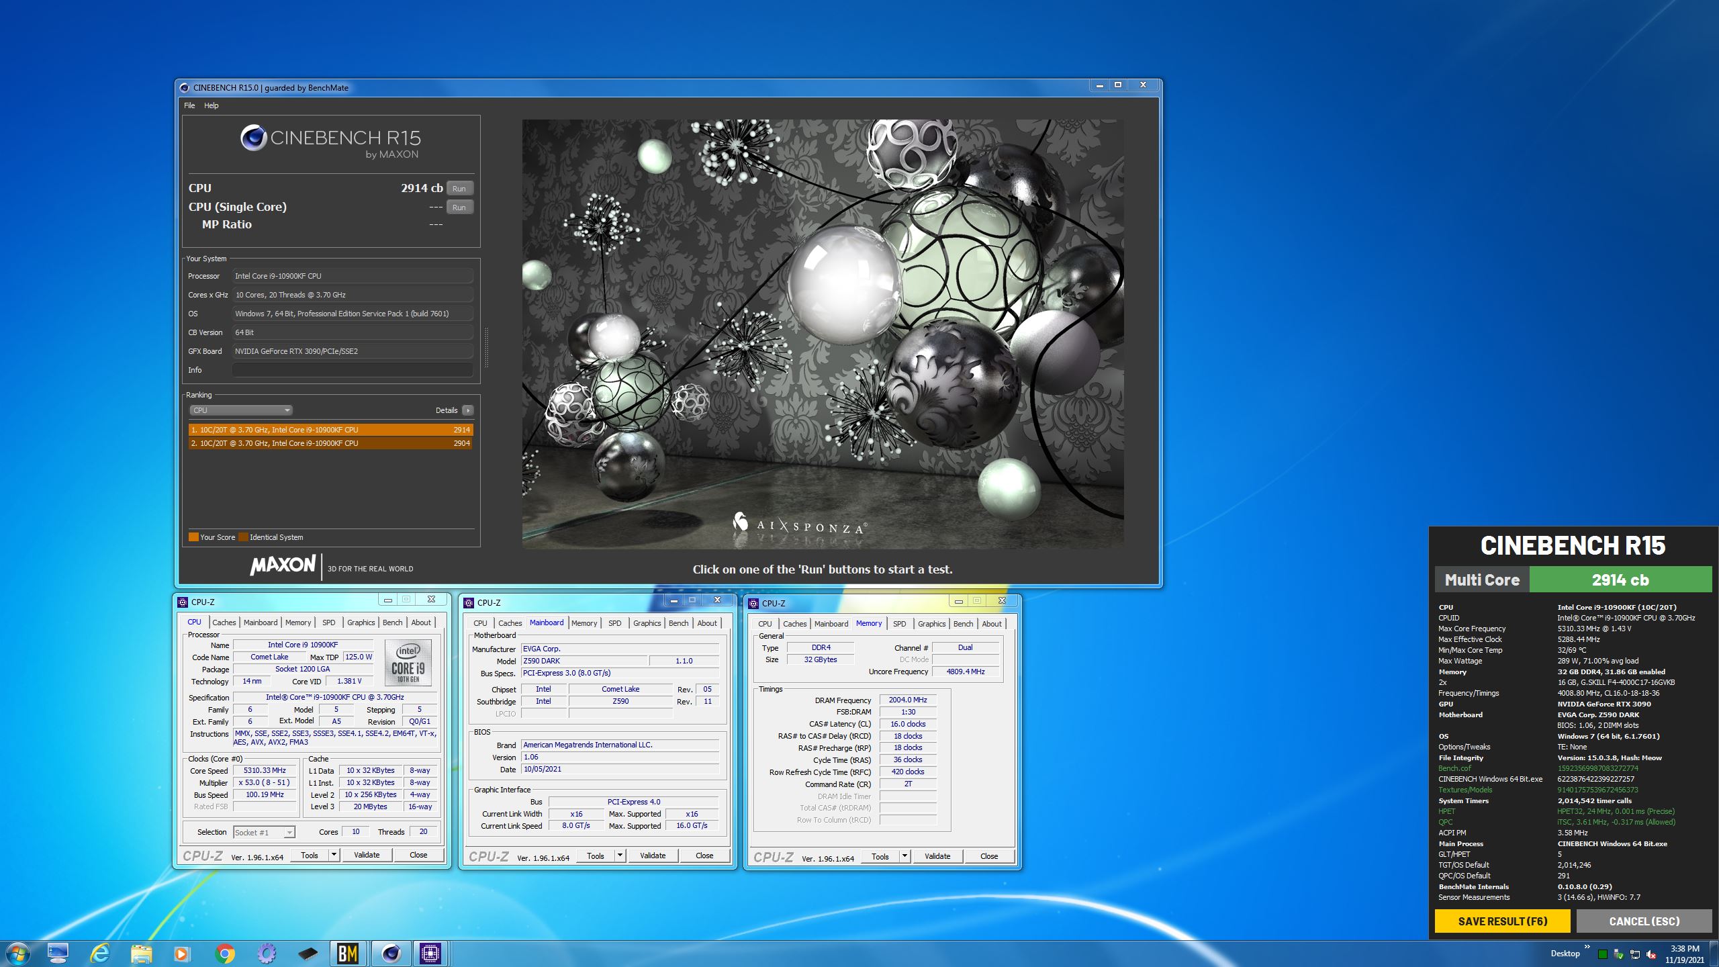Run the CPU Single Core test
Viewport: 1719px width, 967px height.
(459, 208)
